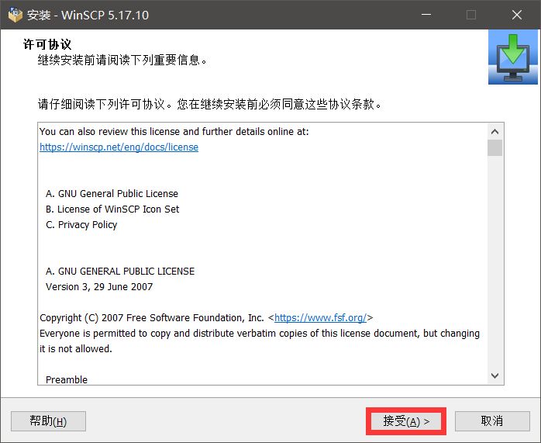
Task: Minimize the WinSCP setup window
Action: [426, 15]
